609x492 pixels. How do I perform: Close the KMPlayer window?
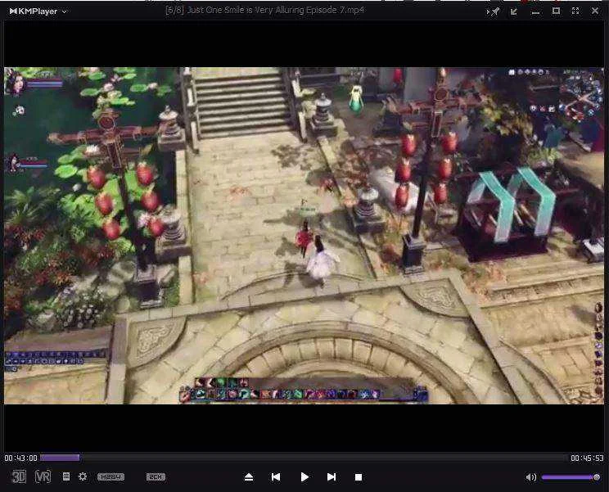coord(594,11)
